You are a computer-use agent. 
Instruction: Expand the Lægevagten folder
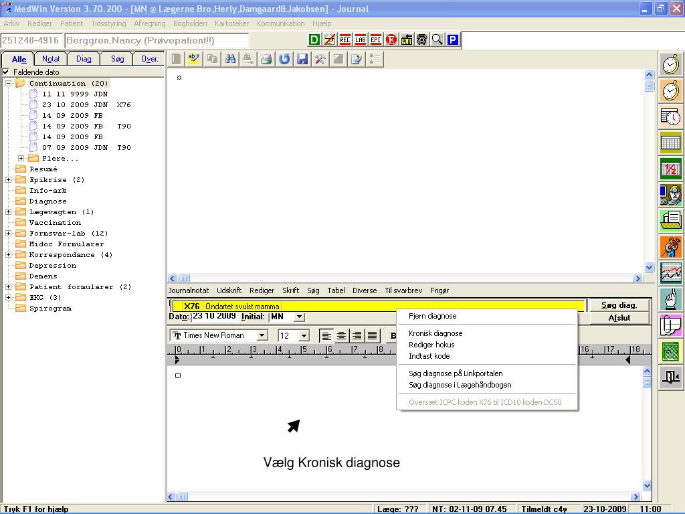(x=8, y=211)
